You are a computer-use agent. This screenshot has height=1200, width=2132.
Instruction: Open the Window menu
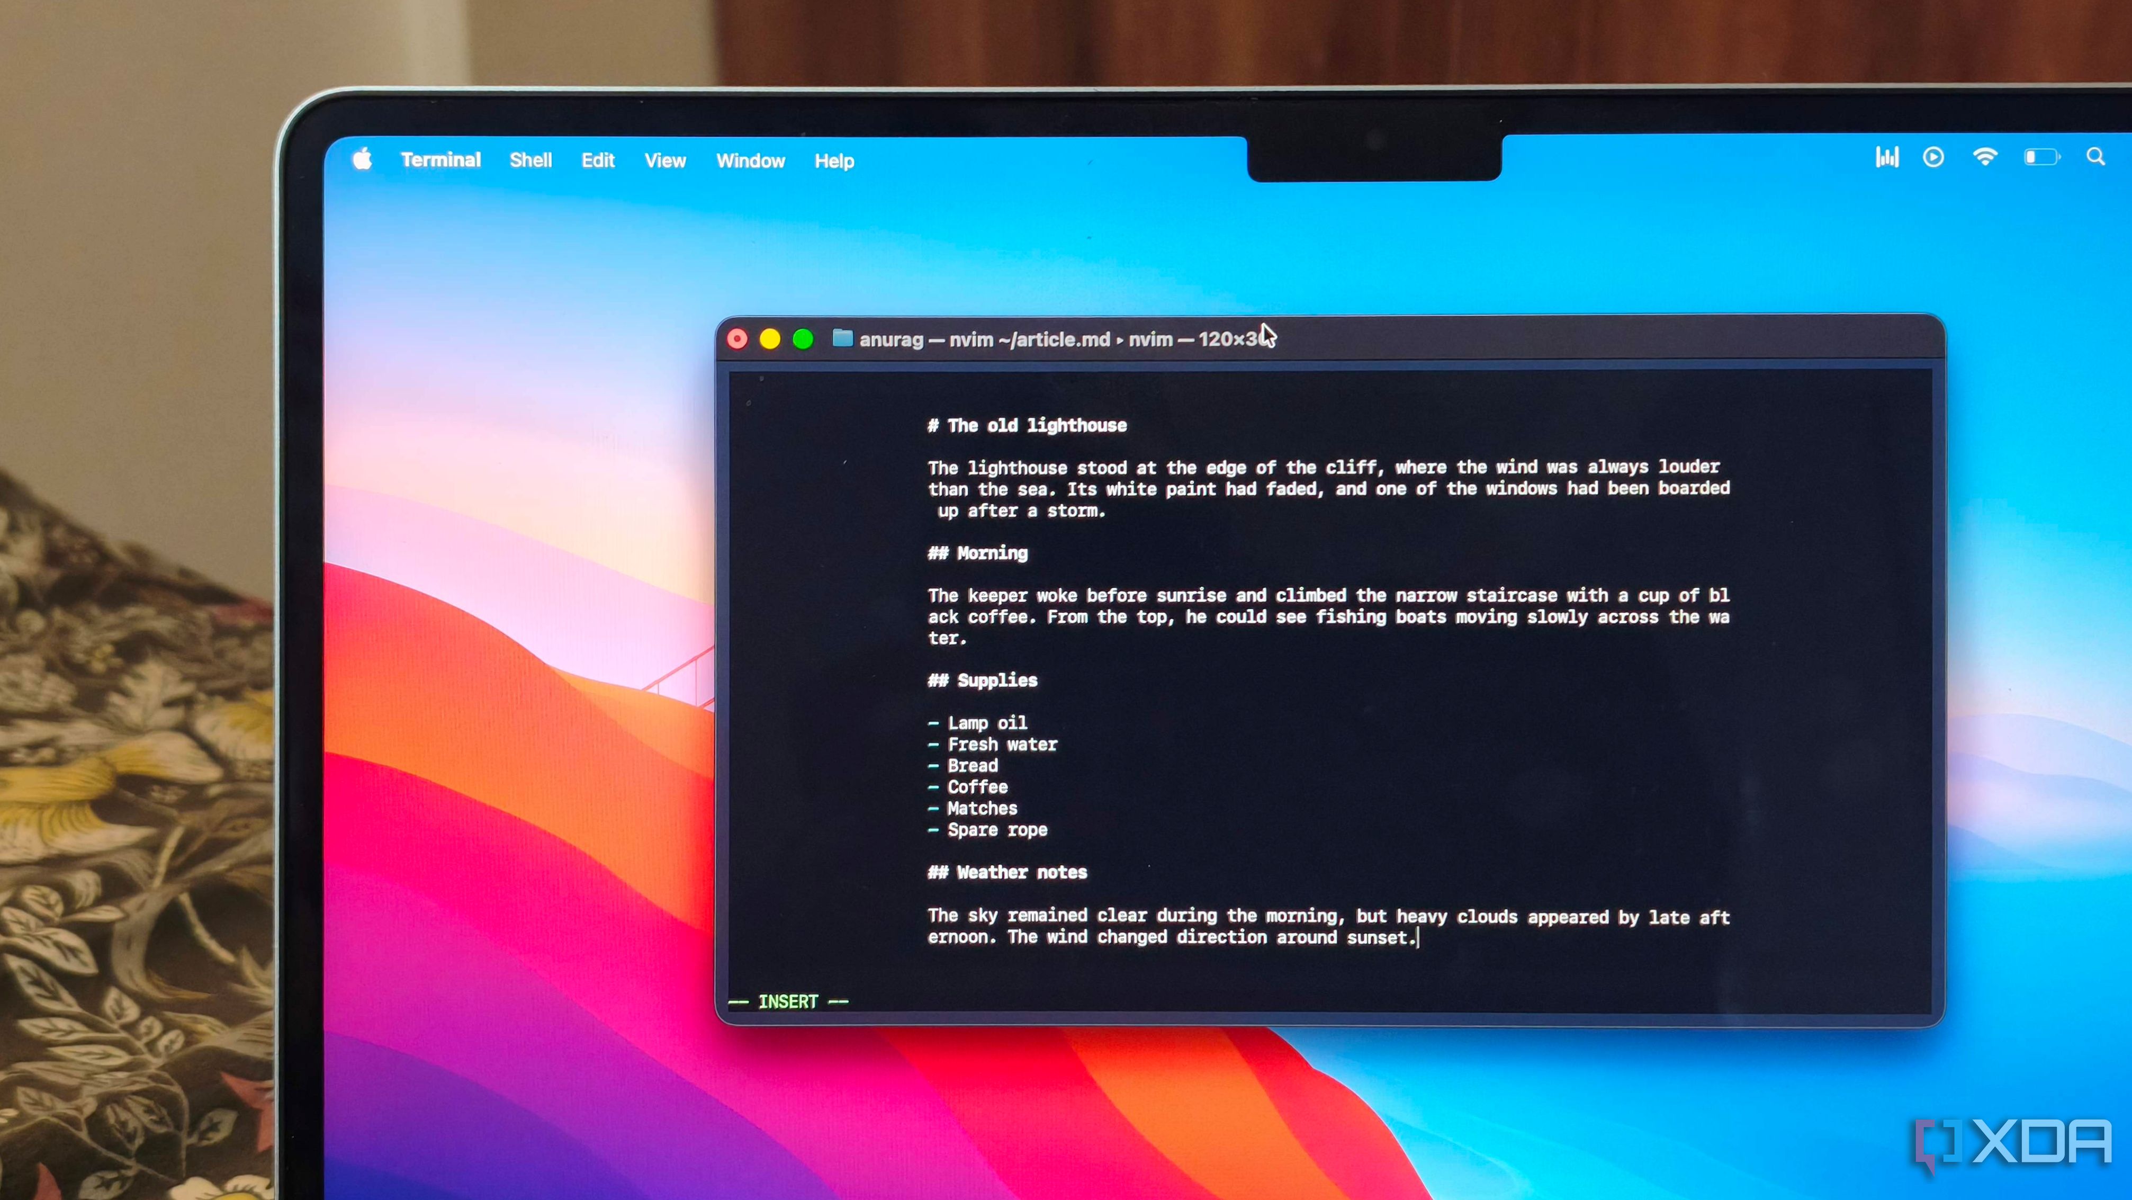point(751,160)
